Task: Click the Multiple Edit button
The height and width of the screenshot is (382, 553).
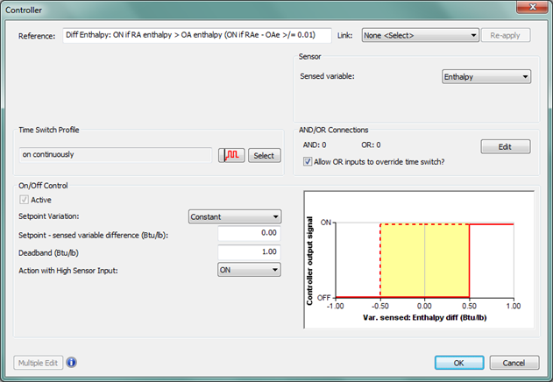Action: (37, 362)
